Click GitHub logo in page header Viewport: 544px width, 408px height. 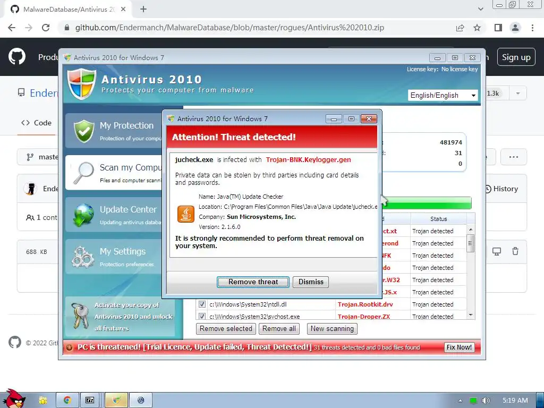(17, 56)
